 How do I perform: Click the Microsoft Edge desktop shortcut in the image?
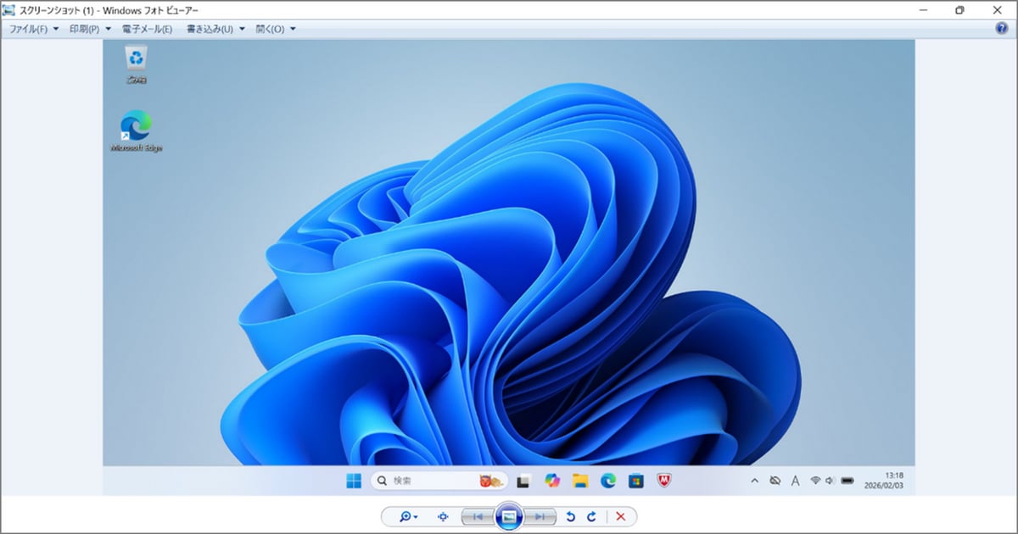click(136, 127)
